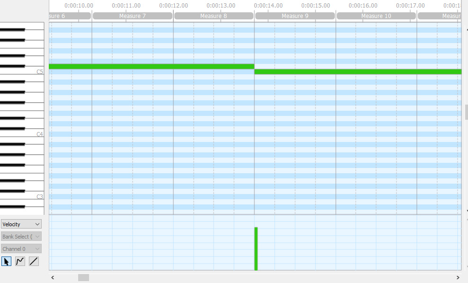Click the horizontal scrollbar right arrow
Screen dimensions: 468x283
(x=458, y=277)
